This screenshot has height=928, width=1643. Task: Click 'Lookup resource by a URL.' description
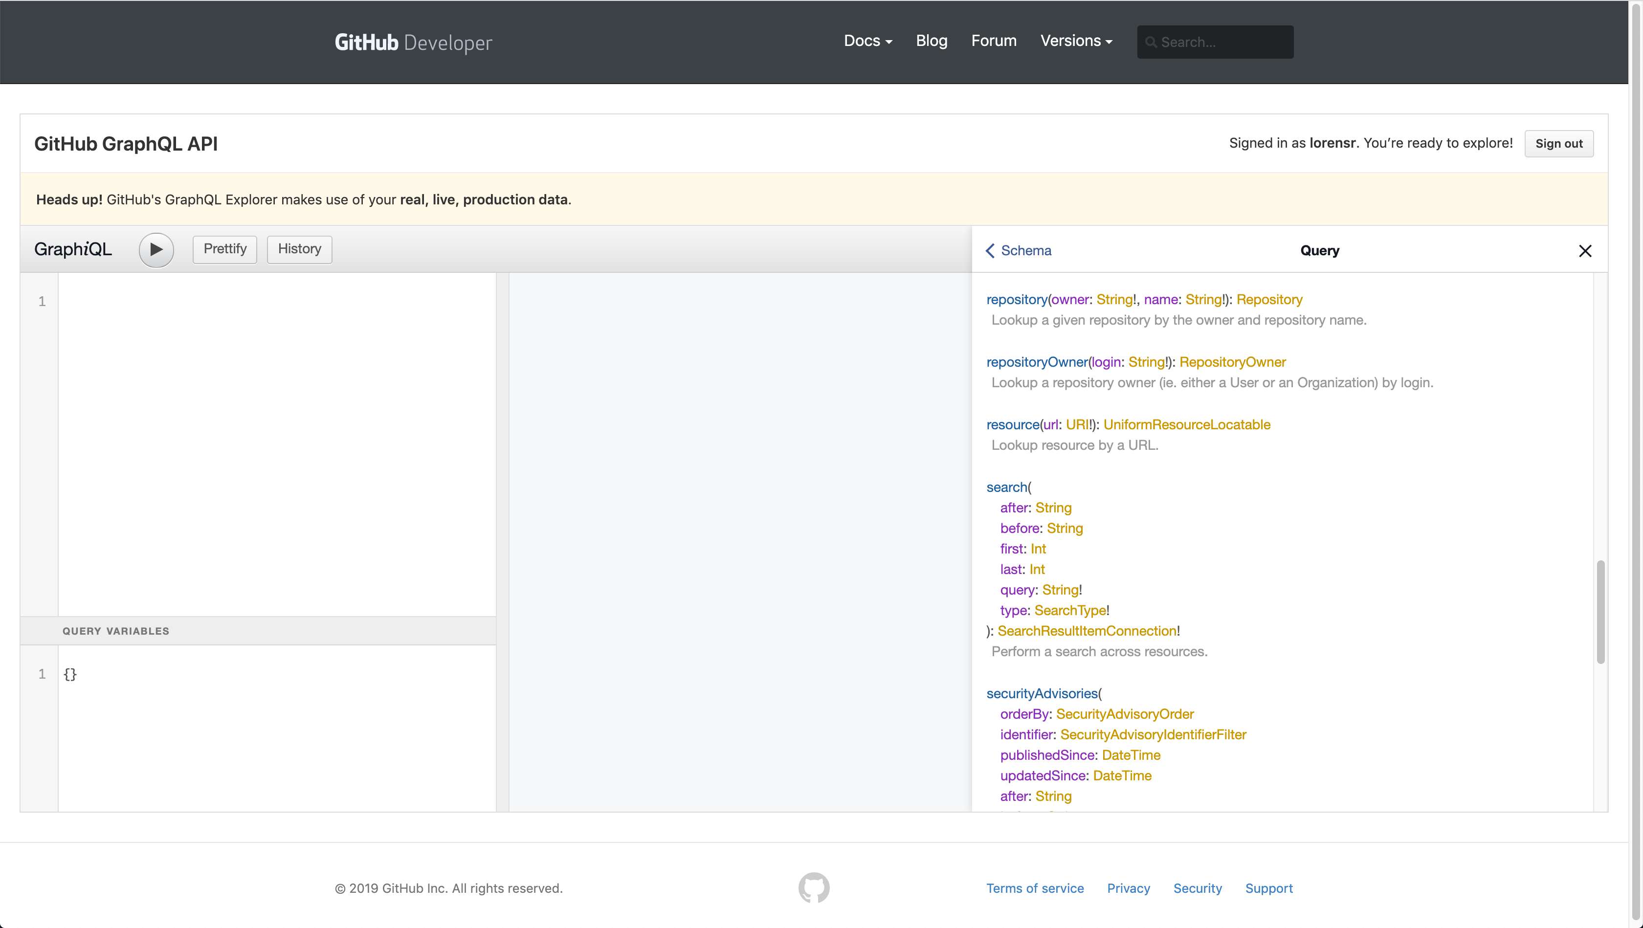(x=1075, y=445)
